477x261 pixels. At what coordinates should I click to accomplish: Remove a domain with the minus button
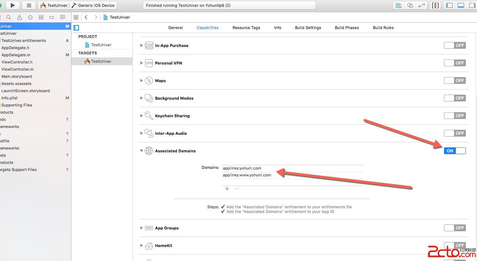(237, 189)
